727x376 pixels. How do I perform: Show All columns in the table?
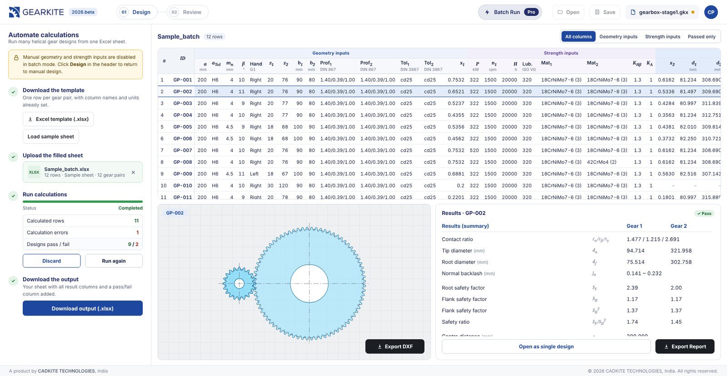[x=578, y=37]
